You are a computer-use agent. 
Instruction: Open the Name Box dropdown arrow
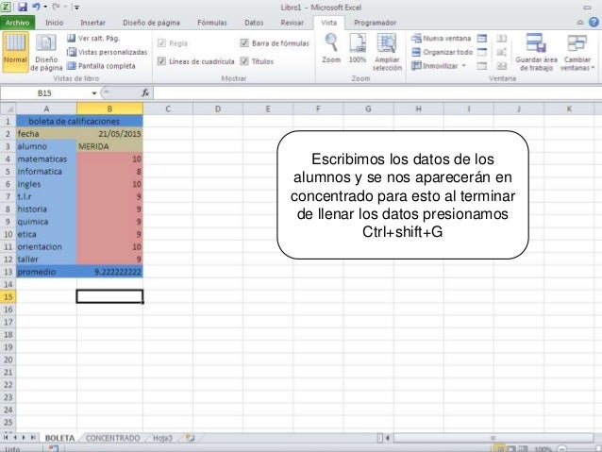click(x=94, y=92)
